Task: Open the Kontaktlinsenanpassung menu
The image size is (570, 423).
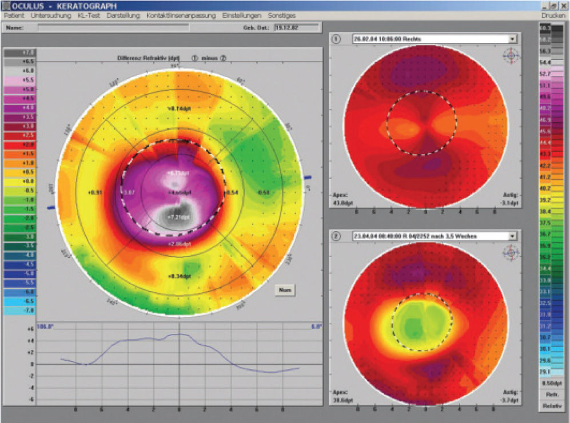Action: point(181,16)
